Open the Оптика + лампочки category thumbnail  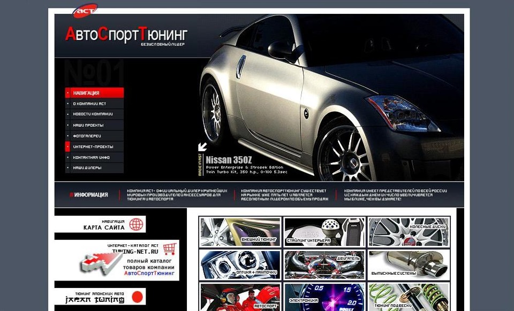click(240, 265)
